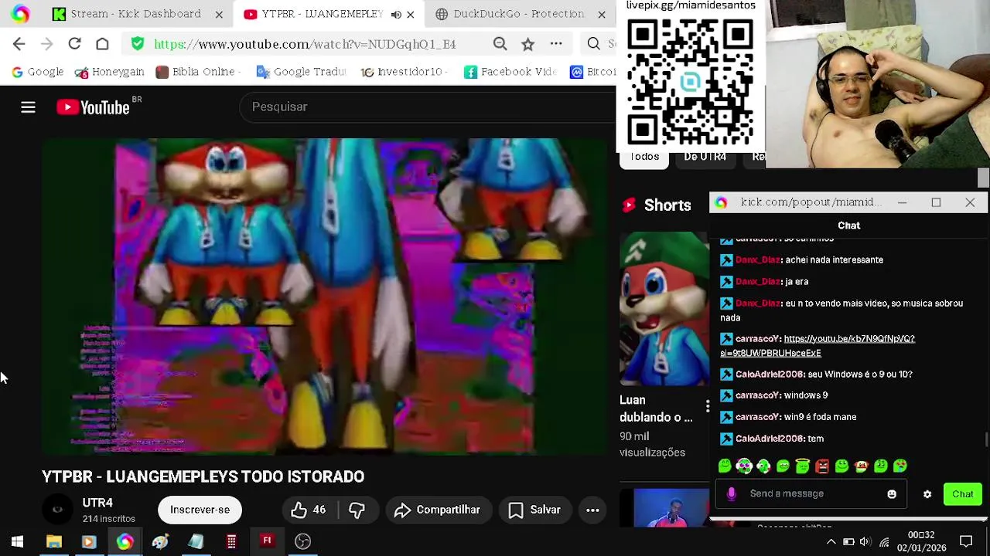
Task: Open the zoom magnifier in address bar
Action: 500,44
